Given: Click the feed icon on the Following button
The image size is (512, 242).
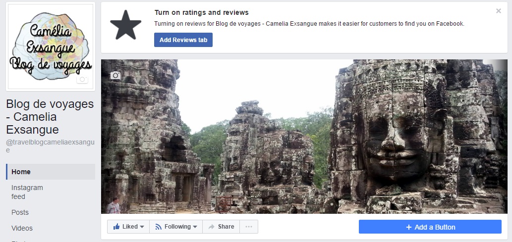Looking at the screenshot, I should coord(159,227).
